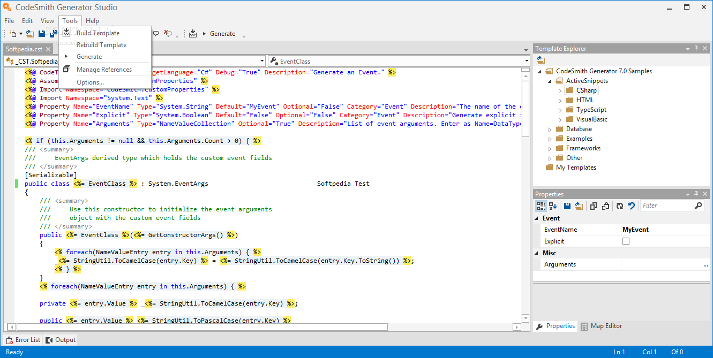
Task: Open the Help menu
Action: click(x=93, y=21)
